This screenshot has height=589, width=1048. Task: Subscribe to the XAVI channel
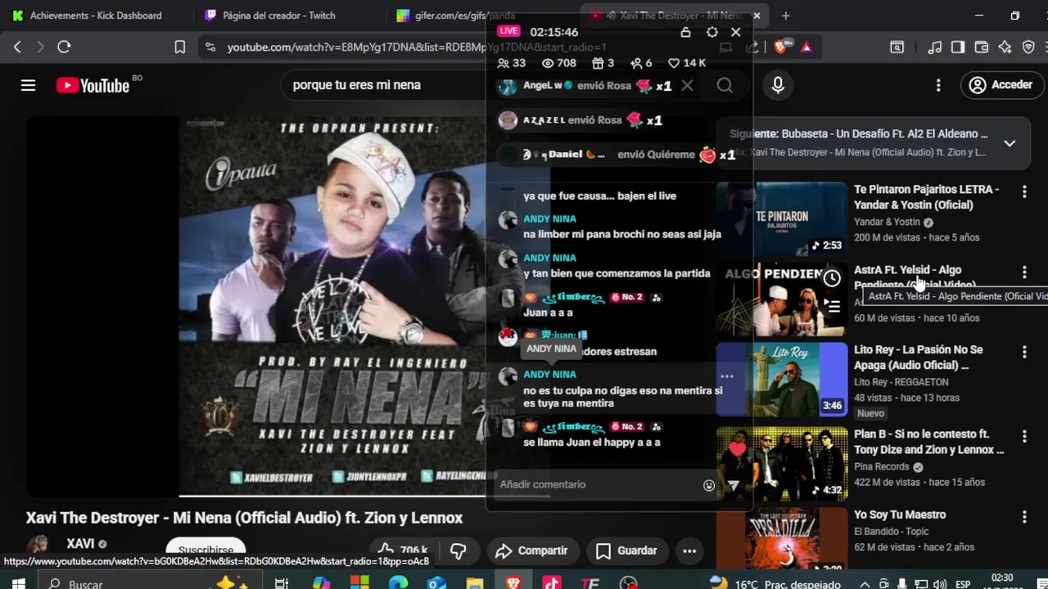(x=206, y=551)
